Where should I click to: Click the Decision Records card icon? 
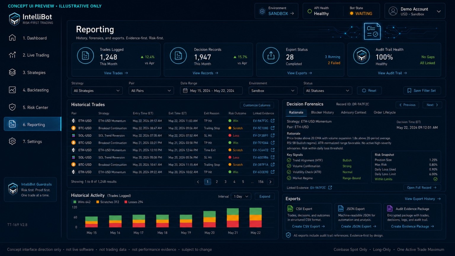point(178,55)
